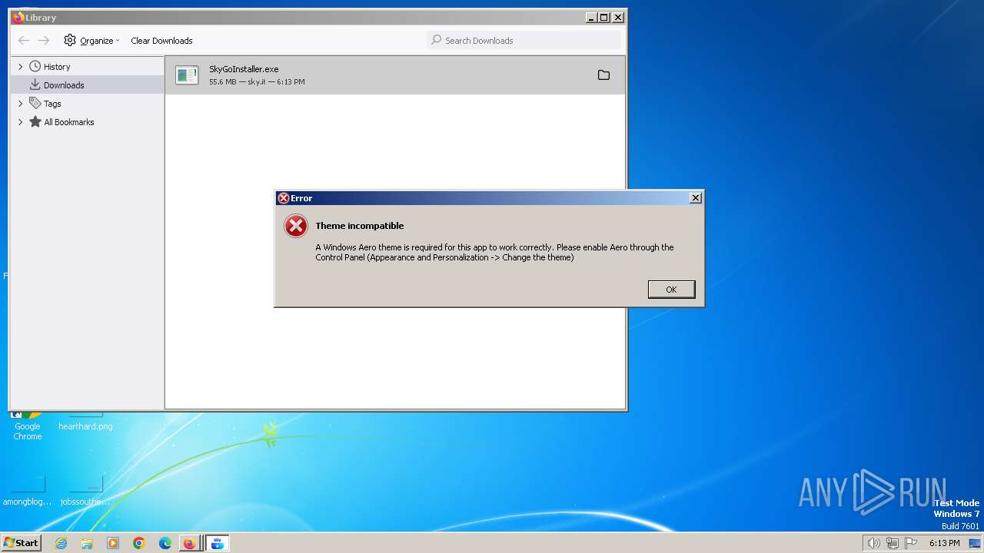The width and height of the screenshot is (984, 553).
Task: Click the network tray icon
Action: pyautogui.click(x=893, y=543)
